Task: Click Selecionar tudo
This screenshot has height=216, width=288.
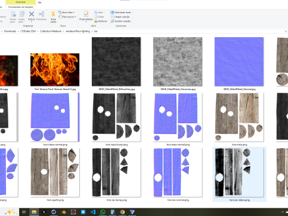Action: click(x=121, y=13)
